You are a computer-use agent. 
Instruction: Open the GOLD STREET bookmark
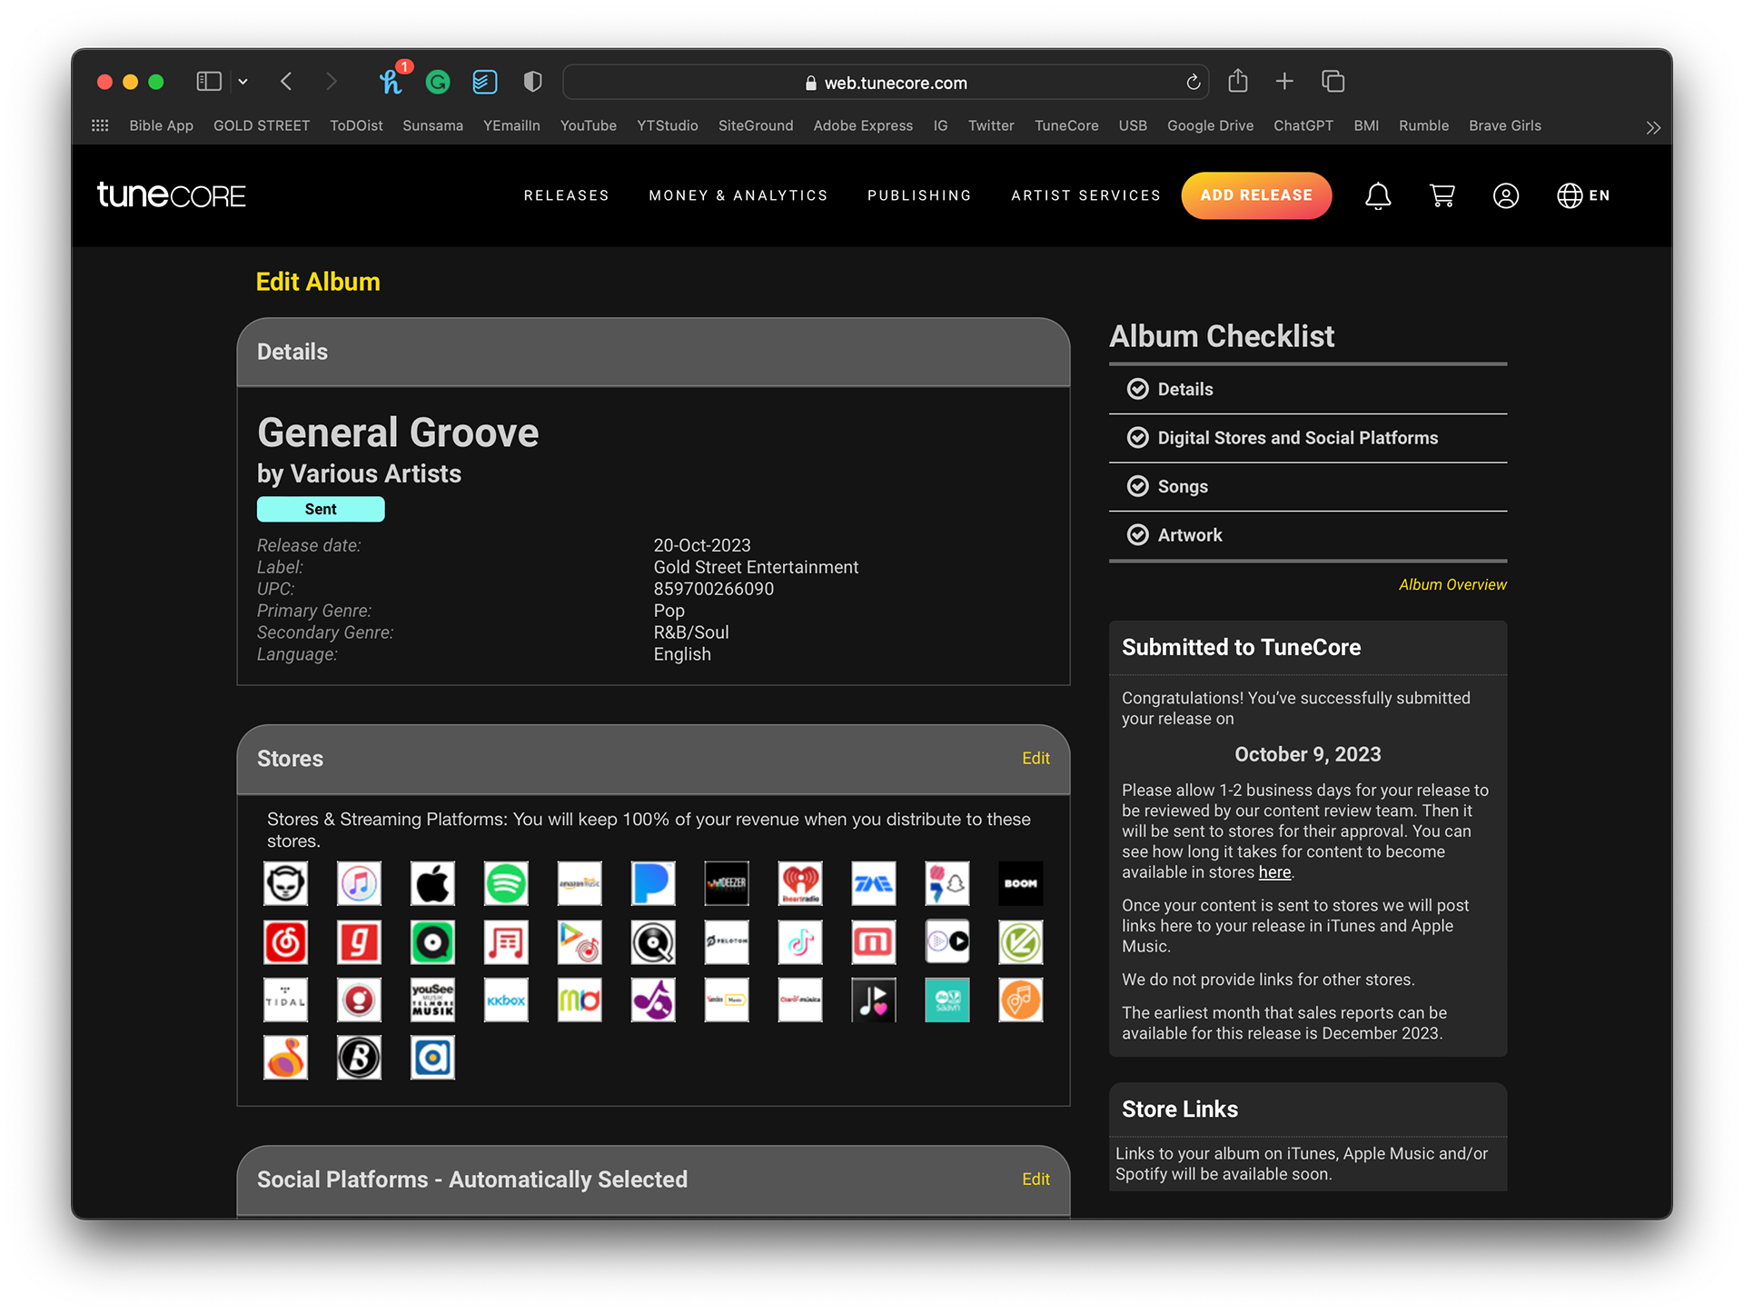[262, 125]
